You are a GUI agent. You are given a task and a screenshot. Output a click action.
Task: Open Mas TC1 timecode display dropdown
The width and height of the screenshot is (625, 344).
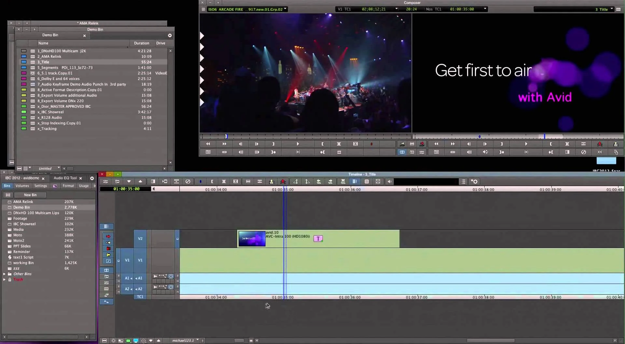tap(485, 9)
